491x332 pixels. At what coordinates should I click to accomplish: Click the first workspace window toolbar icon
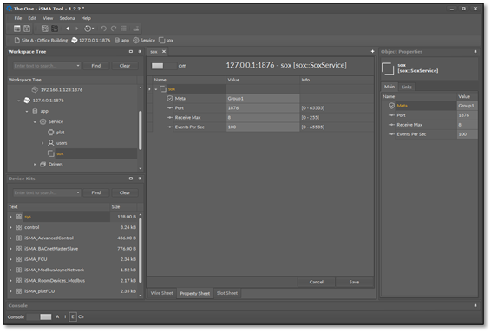(x=17, y=29)
